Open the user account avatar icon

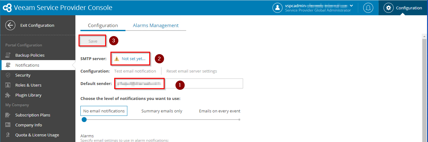click(278, 8)
